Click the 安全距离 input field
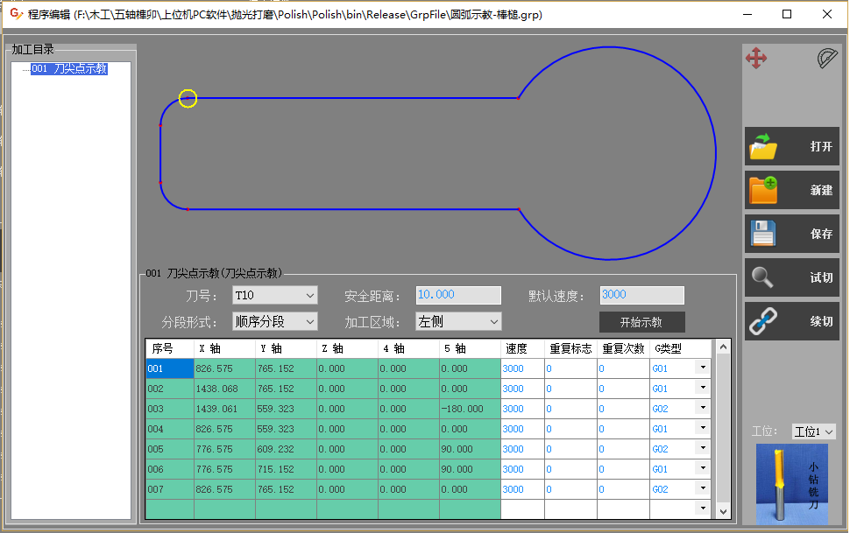The width and height of the screenshot is (850, 533). tap(458, 296)
